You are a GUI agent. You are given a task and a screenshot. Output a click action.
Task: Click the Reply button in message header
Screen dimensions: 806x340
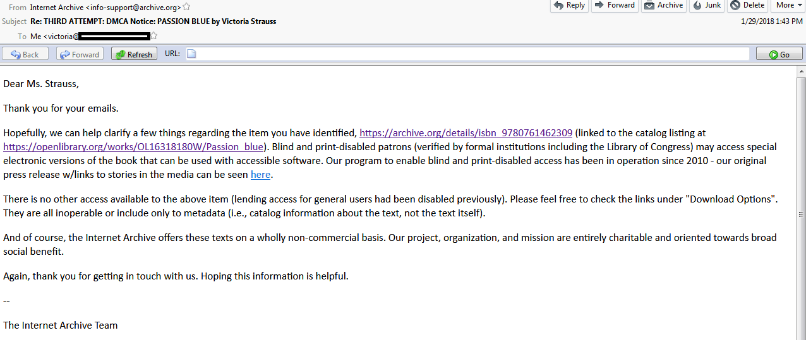568,5
